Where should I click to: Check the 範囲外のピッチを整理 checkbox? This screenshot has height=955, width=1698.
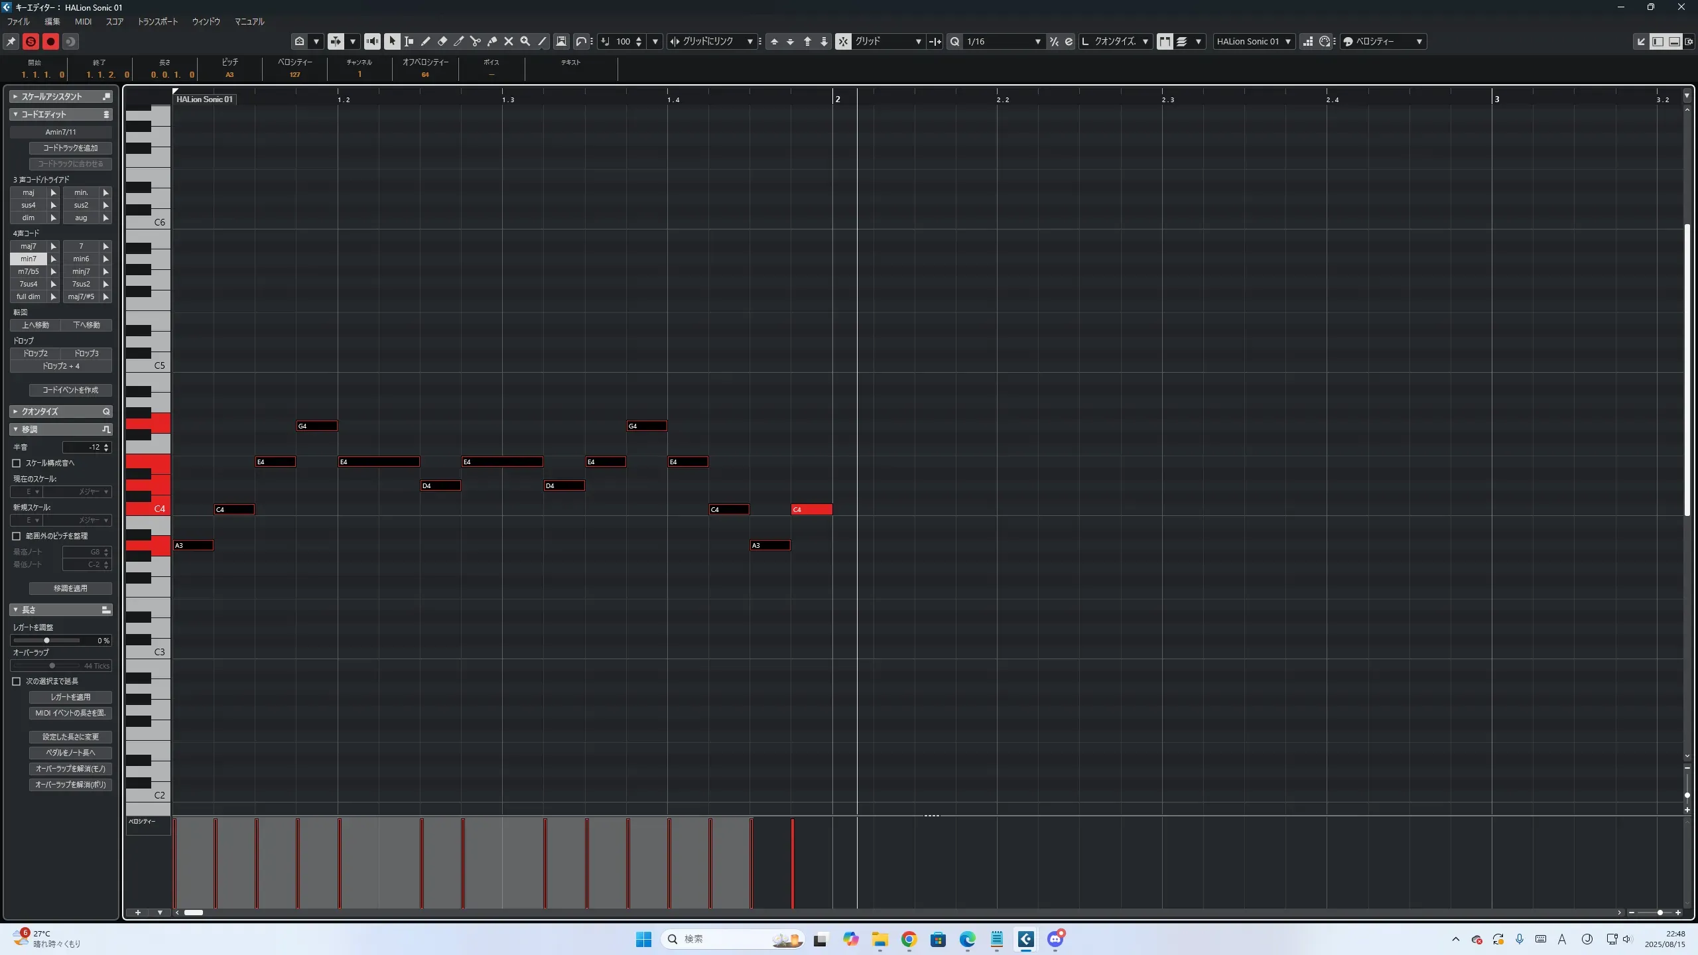pyautogui.click(x=17, y=536)
